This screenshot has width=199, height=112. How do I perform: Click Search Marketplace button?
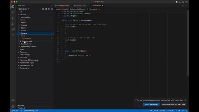[151, 105]
